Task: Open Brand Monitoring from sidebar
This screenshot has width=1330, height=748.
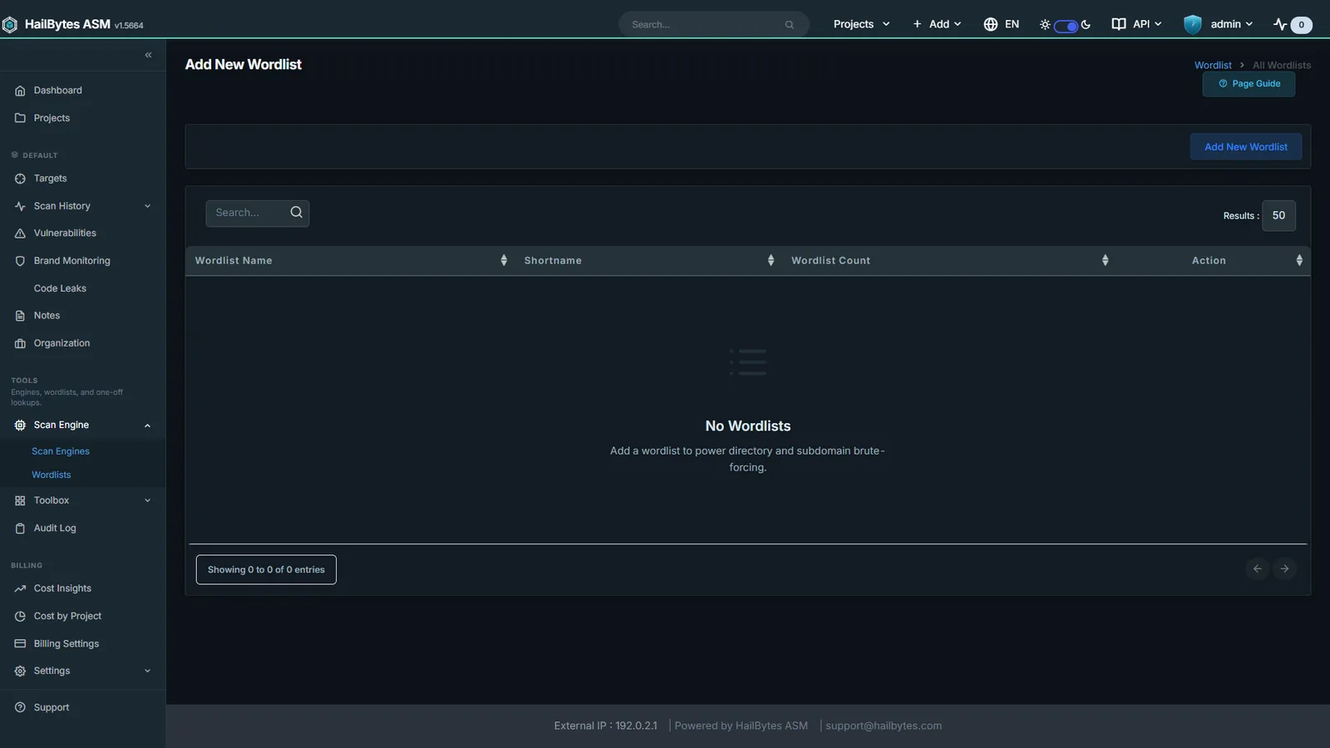Action: point(72,261)
